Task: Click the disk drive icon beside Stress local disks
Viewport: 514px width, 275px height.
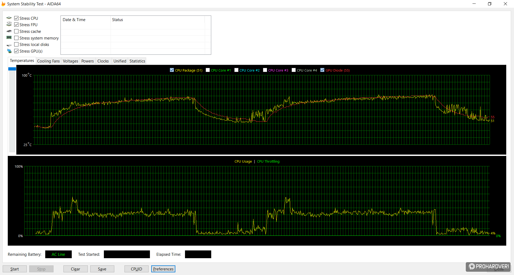Action: (9, 45)
